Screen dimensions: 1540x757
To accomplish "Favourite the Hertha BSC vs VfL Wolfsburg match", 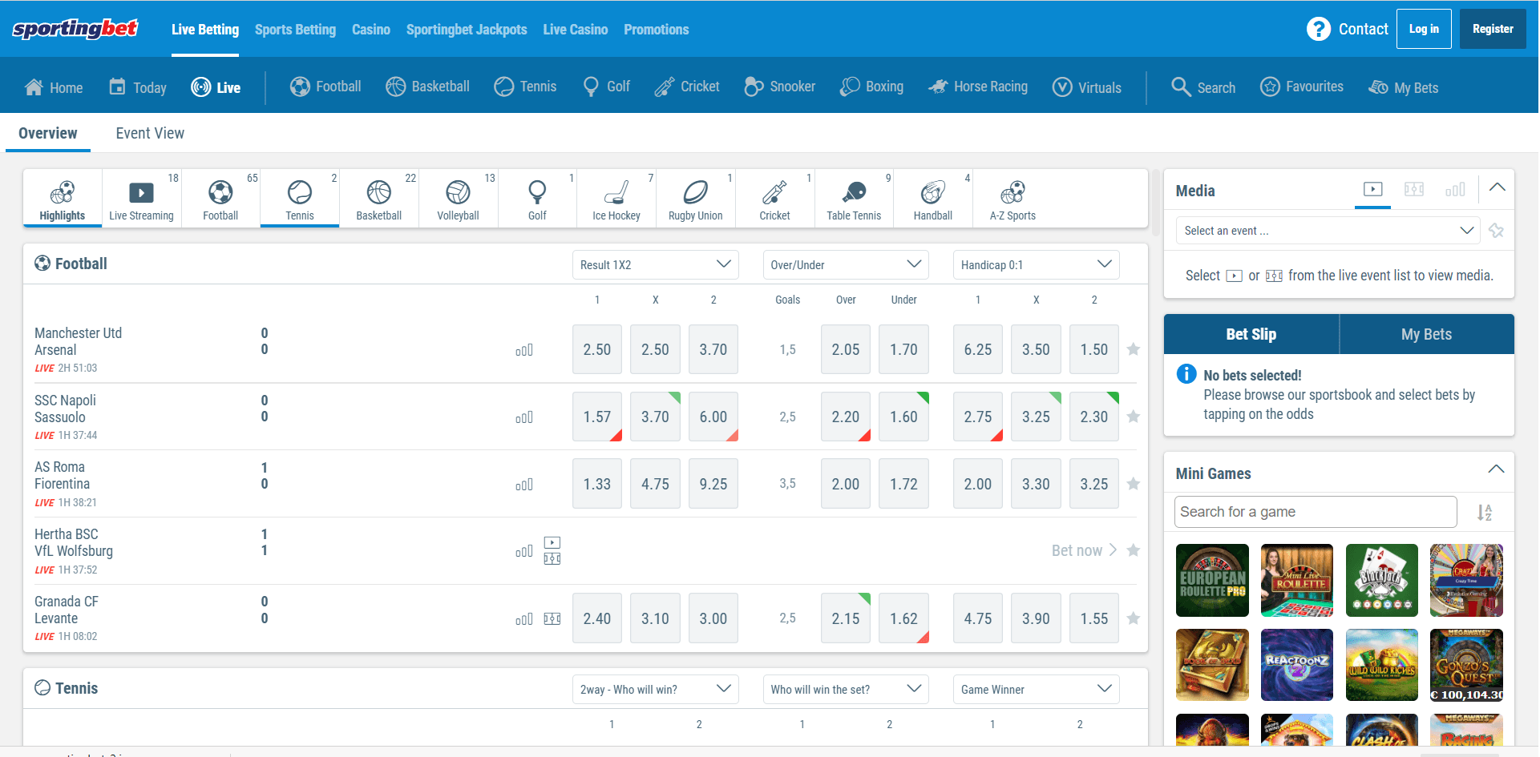I will [x=1133, y=550].
